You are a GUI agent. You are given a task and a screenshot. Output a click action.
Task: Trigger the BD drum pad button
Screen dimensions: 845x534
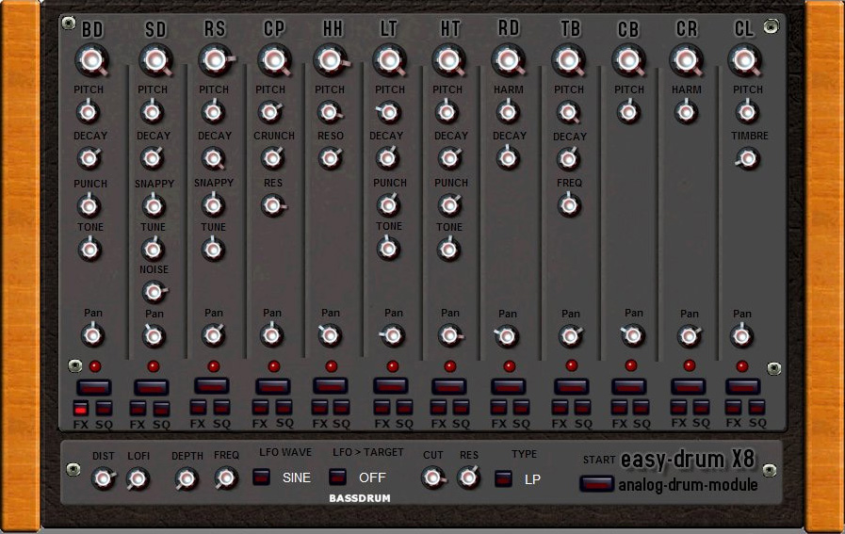click(94, 387)
